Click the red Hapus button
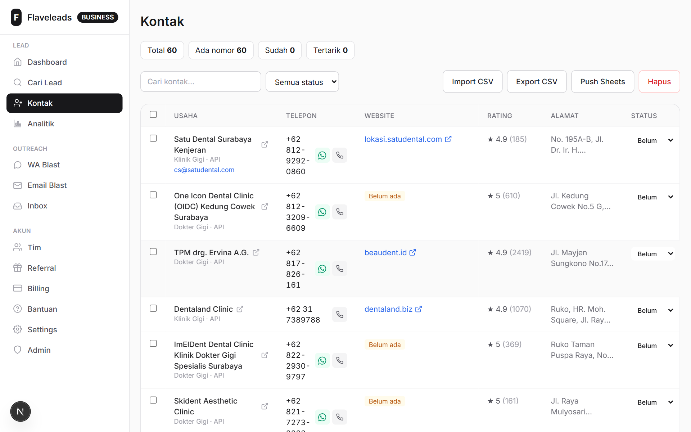 pos(659,82)
